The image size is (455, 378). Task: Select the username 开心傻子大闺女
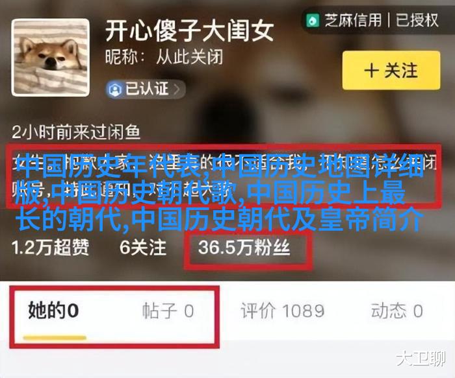click(190, 30)
